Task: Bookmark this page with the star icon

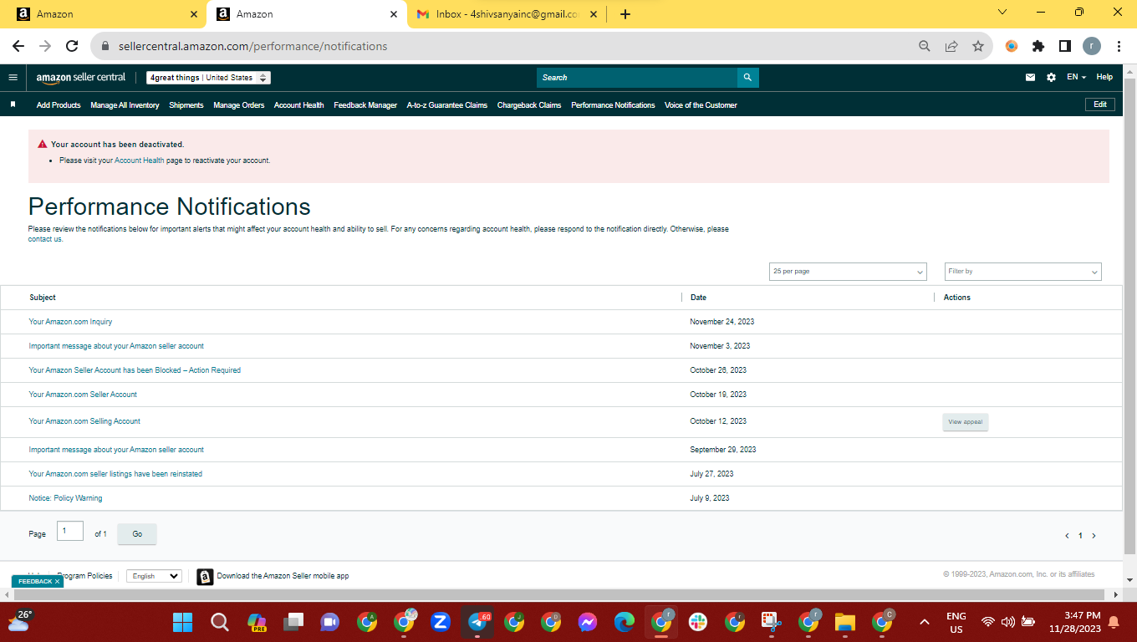Action: (978, 47)
